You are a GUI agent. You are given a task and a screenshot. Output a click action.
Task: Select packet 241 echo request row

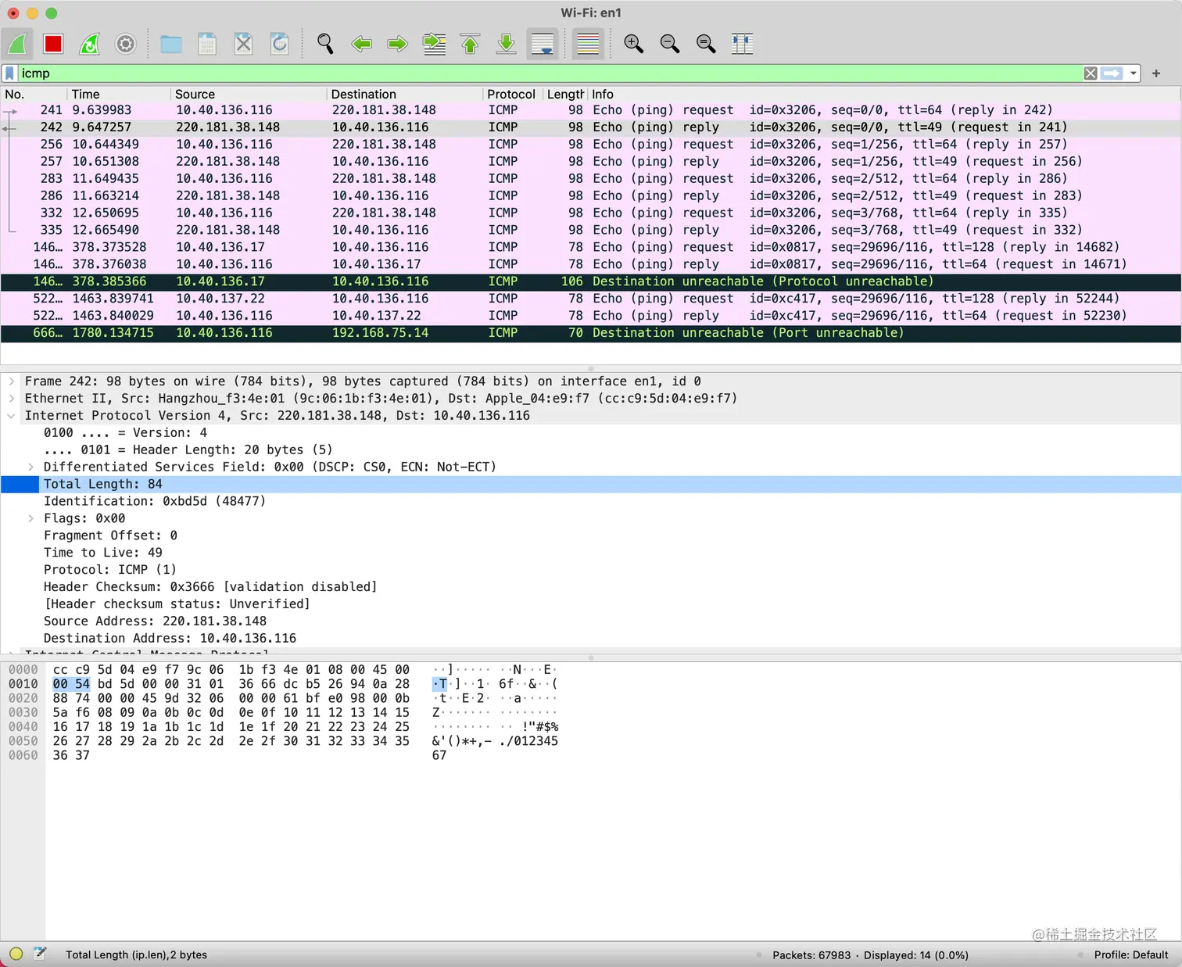point(590,110)
